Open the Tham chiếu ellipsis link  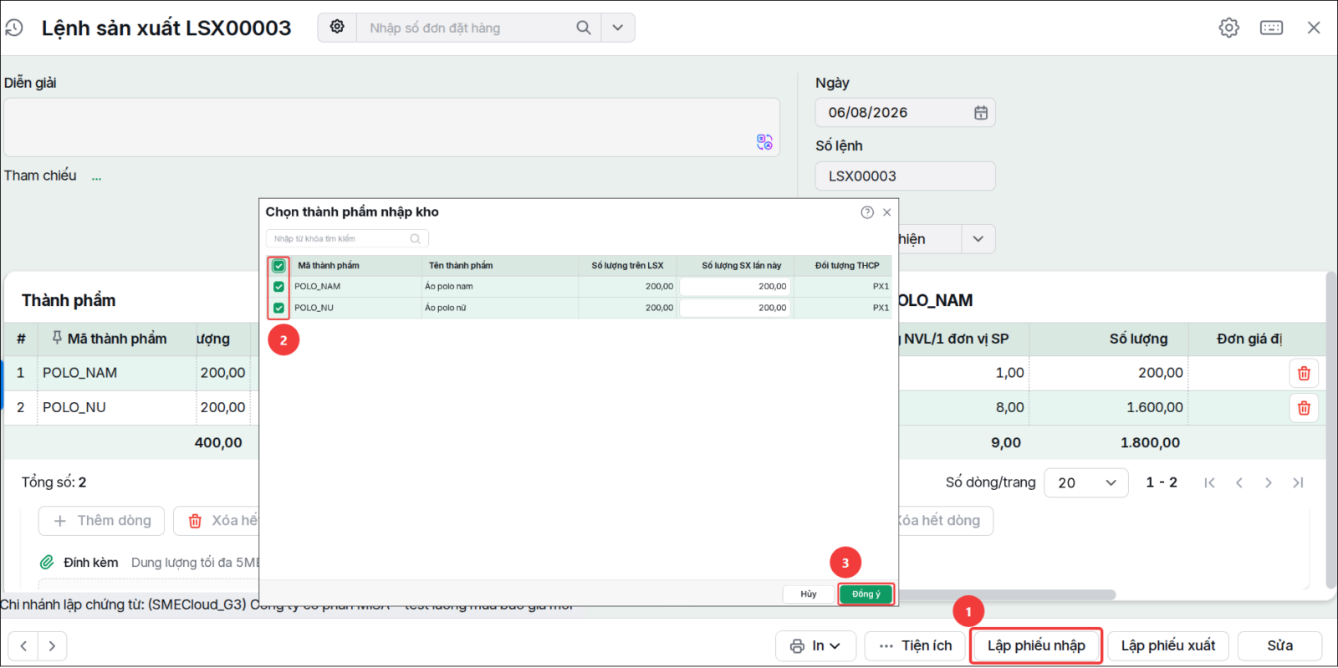(97, 176)
